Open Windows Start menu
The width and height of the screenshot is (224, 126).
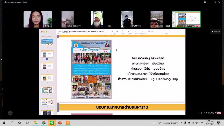pos(4,123)
